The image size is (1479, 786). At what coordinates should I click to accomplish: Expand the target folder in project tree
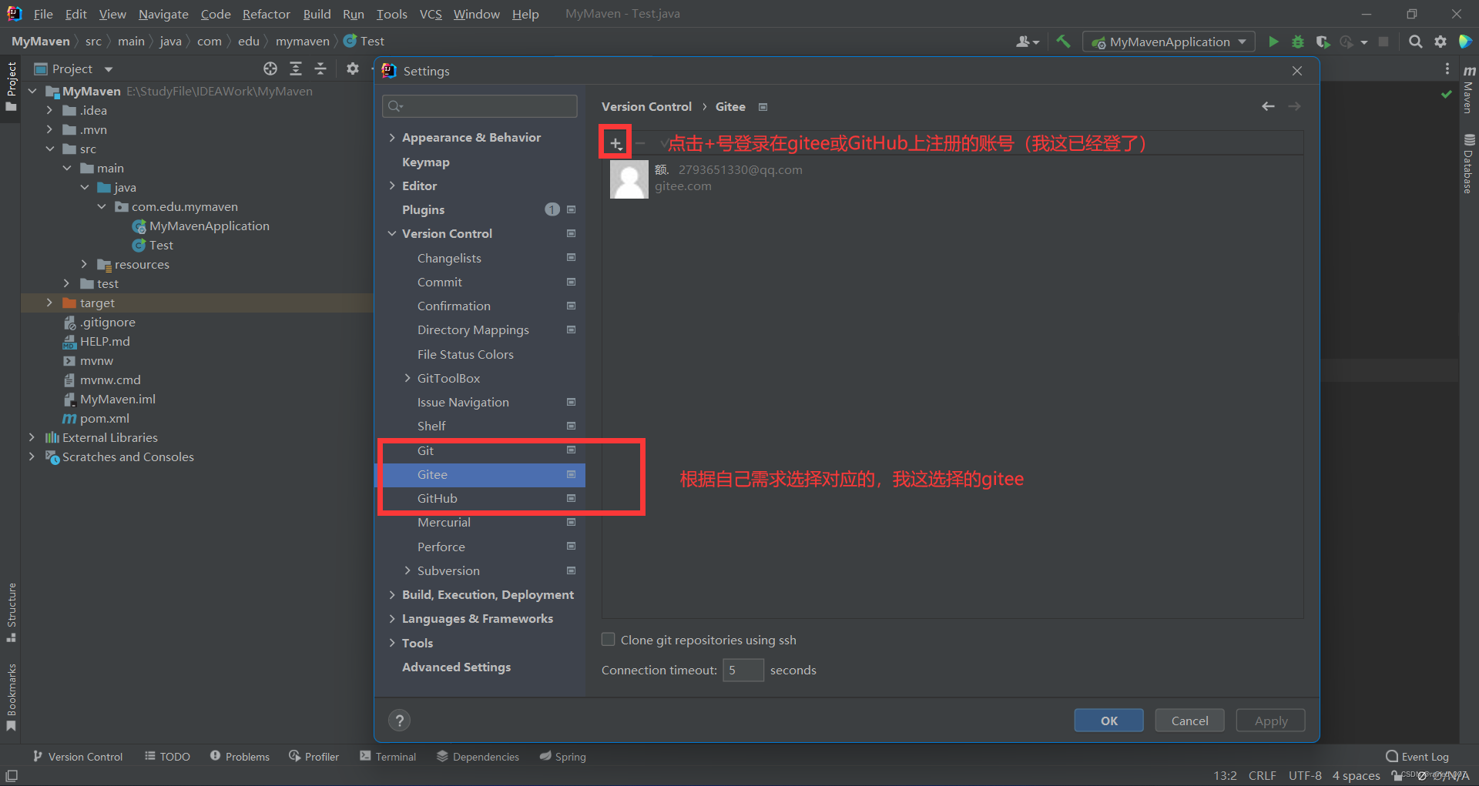pos(49,303)
